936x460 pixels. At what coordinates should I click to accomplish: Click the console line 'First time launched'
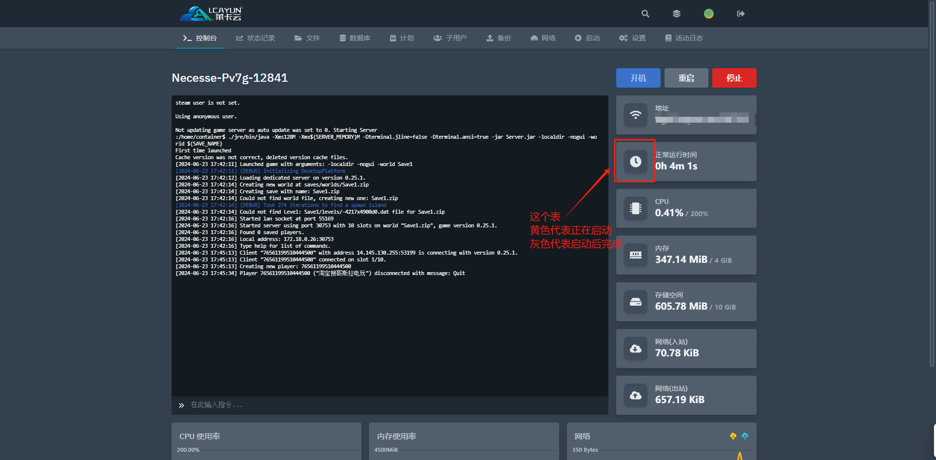[203, 150]
